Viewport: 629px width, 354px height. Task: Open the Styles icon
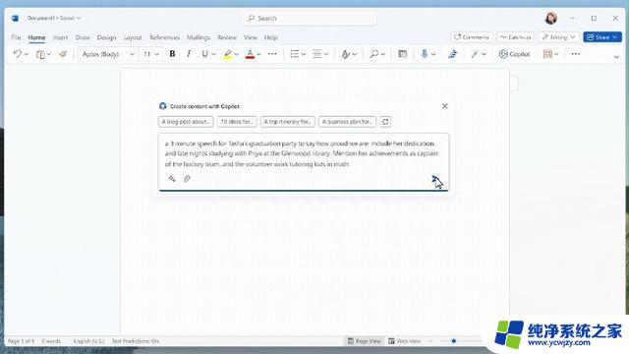[345, 54]
